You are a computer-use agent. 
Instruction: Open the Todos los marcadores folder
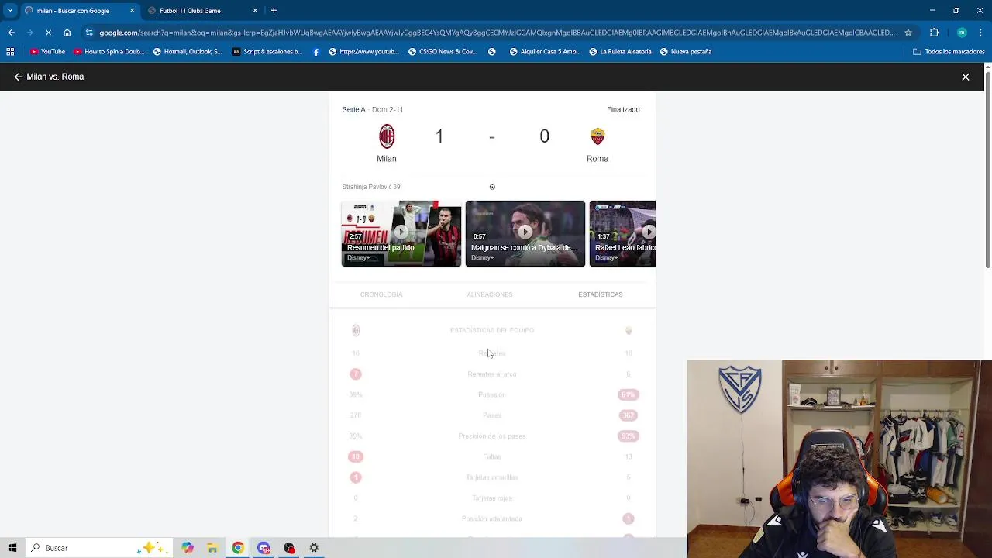pyautogui.click(x=949, y=52)
